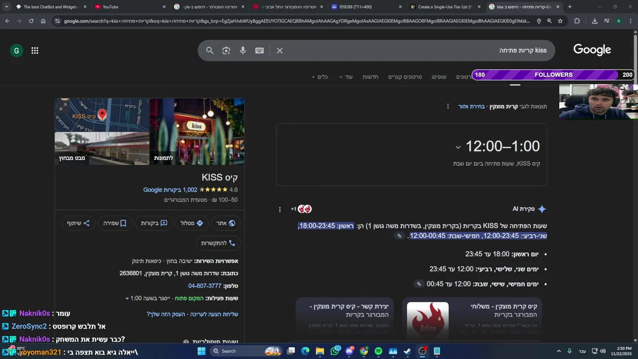Open the לתמונות photos thumbnail
Viewport: 638px width, 359px height.
coord(197,132)
